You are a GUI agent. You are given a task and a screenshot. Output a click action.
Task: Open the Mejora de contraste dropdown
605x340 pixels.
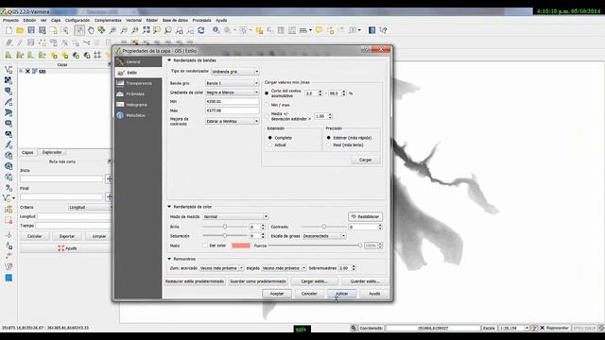(232, 122)
